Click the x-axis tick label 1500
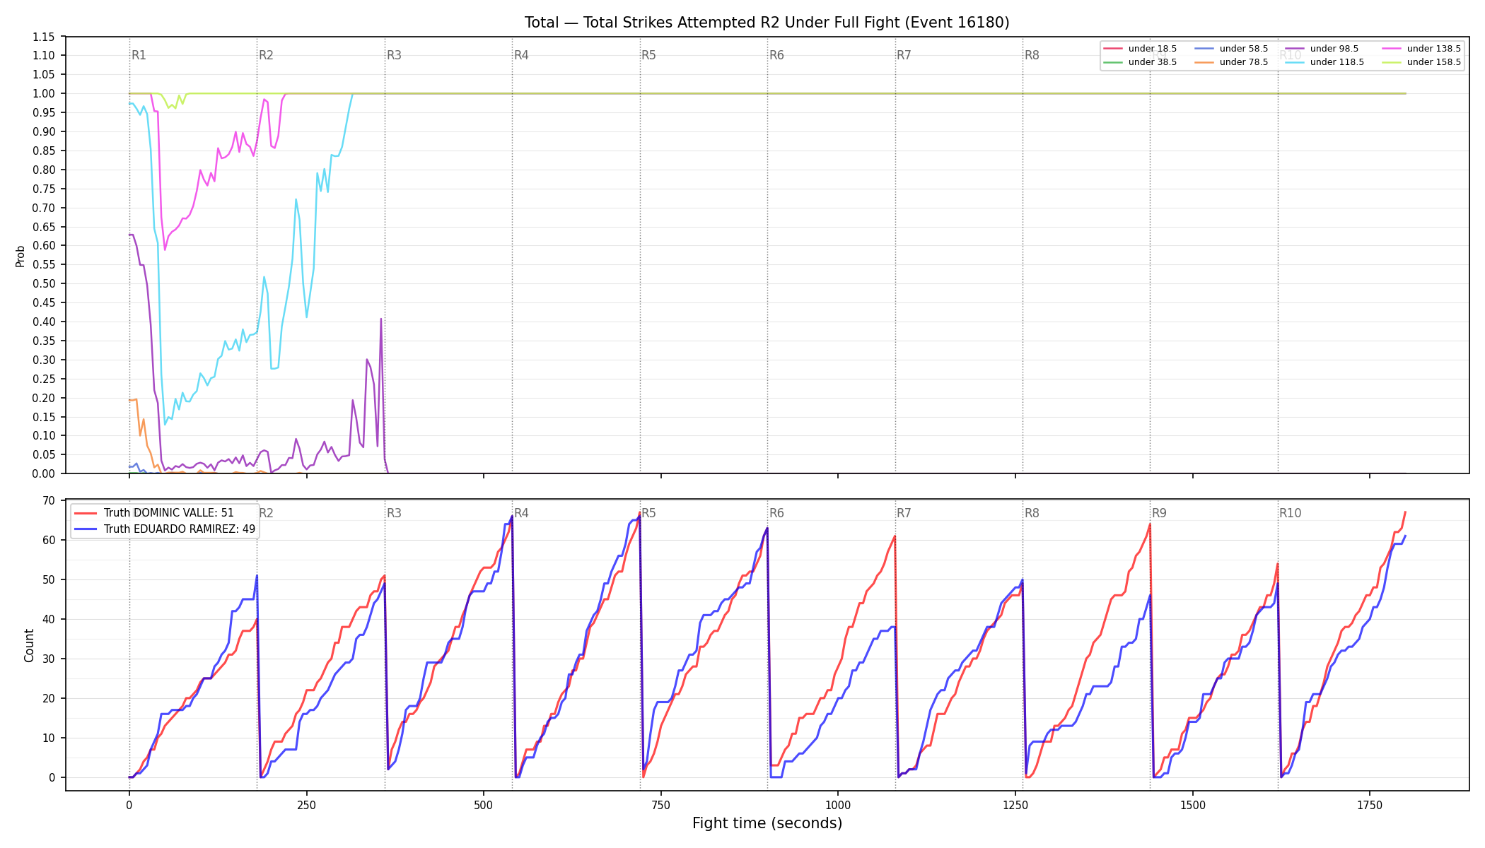 point(1193,805)
